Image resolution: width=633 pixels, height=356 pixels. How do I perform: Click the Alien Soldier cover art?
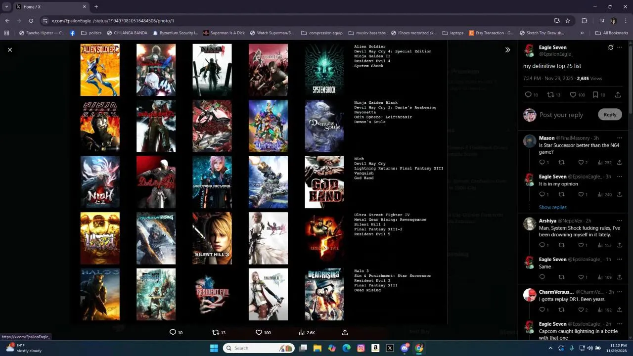point(100,70)
